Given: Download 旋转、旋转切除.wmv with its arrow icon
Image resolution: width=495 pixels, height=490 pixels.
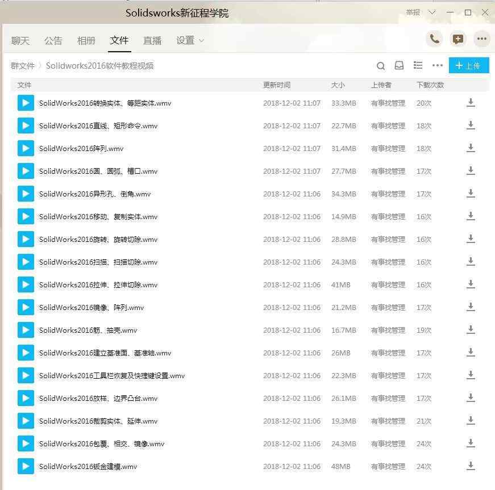Looking at the screenshot, I should (471, 238).
